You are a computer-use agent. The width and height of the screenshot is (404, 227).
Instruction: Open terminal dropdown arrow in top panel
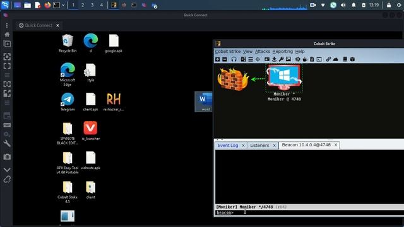[63, 5]
